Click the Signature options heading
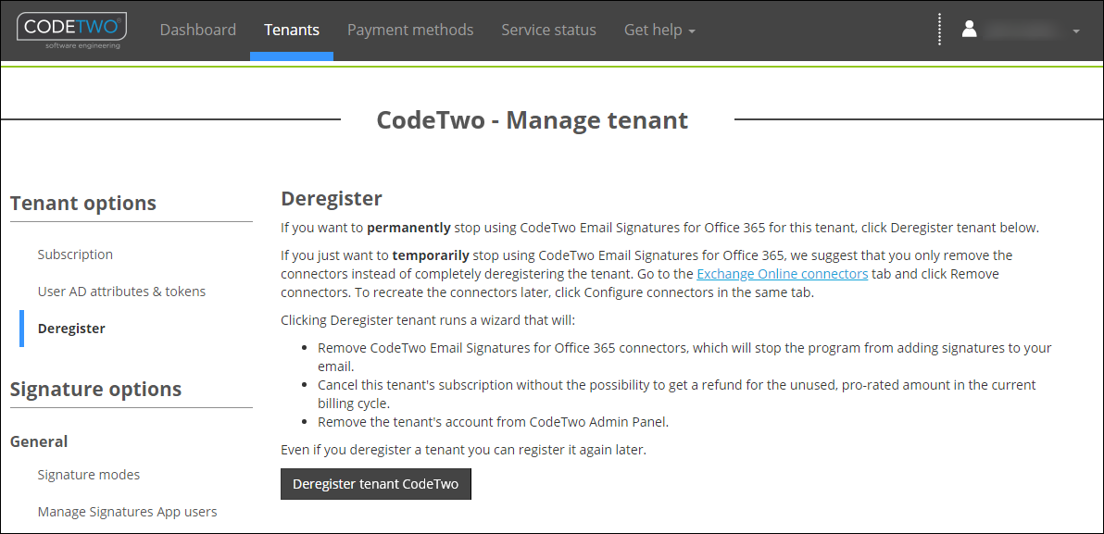The width and height of the screenshot is (1104, 534). tap(95, 389)
